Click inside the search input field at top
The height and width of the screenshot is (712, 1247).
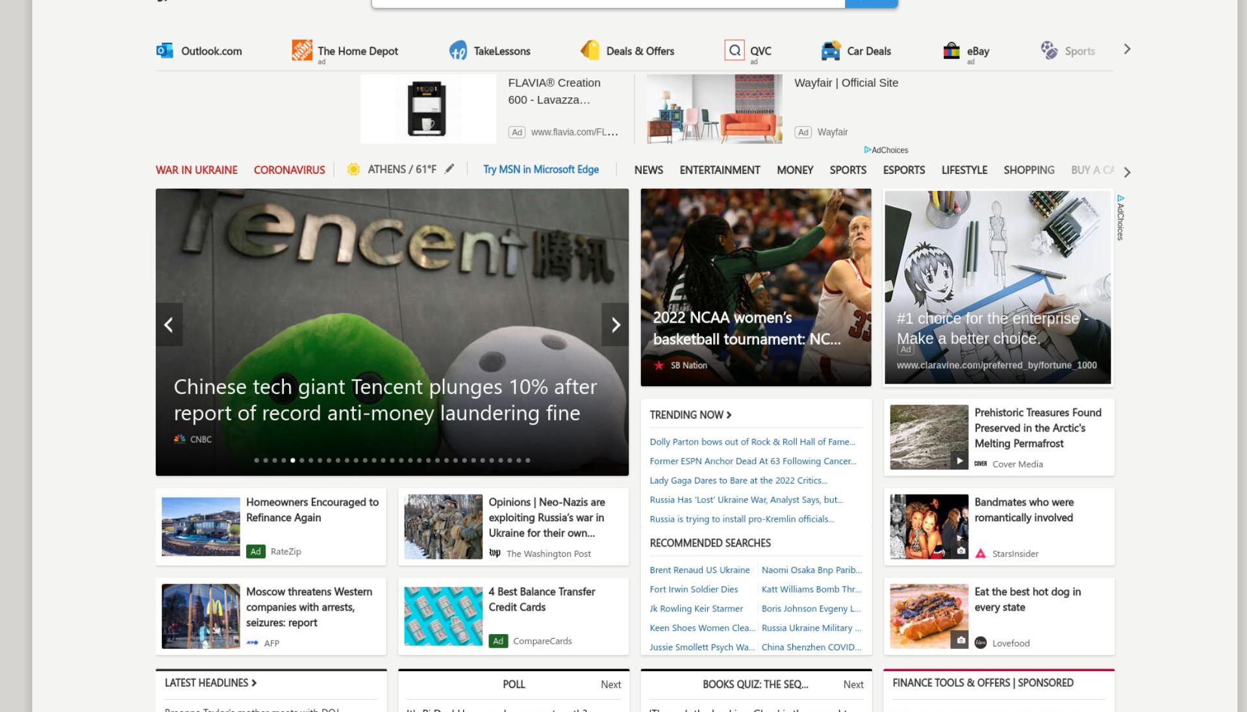click(x=608, y=3)
